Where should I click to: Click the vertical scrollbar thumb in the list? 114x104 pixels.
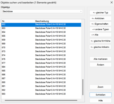(83, 87)
